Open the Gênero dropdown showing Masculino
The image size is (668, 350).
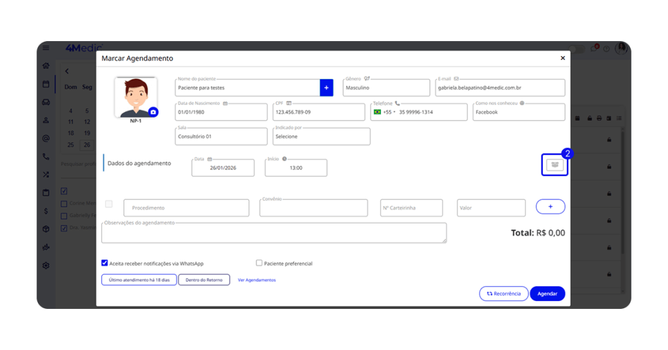[386, 88]
